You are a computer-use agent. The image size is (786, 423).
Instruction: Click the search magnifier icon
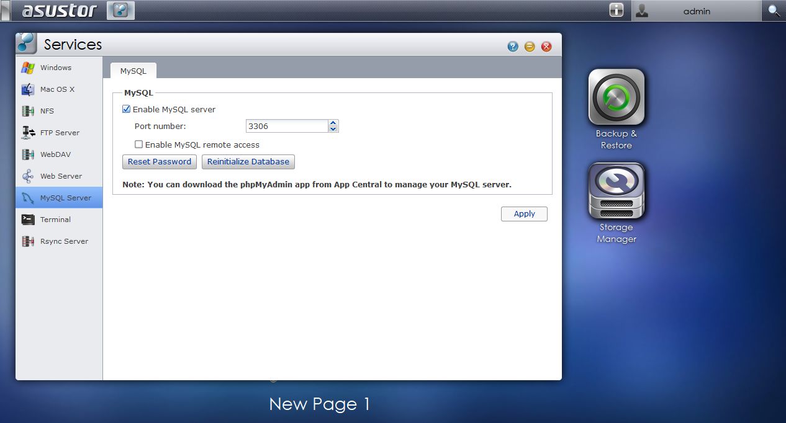(774, 11)
